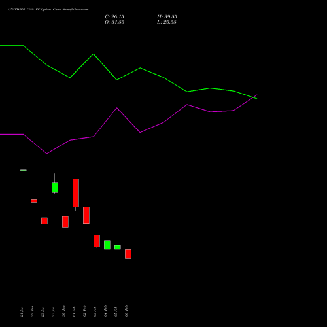Select the 05 Feb date label
Image resolution: width=327 pixels, height=327 pixels.
tap(116, 311)
